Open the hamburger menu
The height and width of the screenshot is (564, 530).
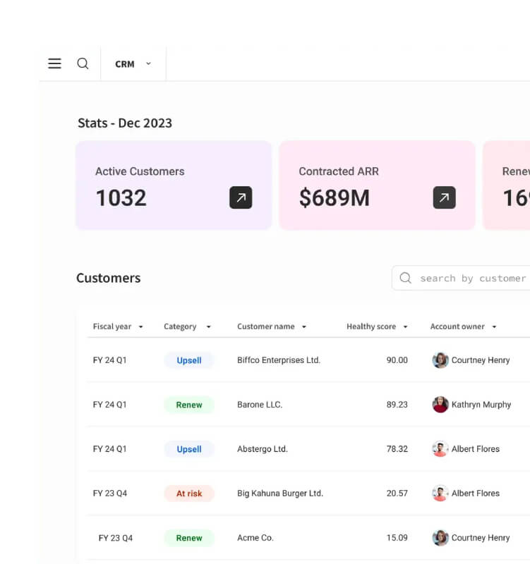tap(55, 63)
